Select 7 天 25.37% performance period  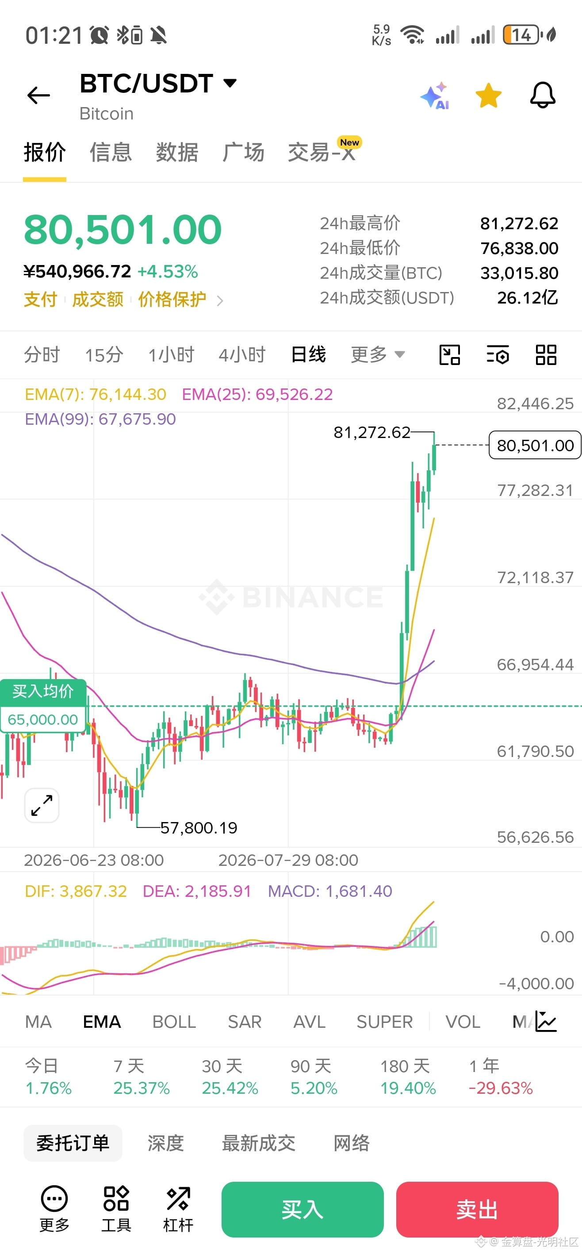pos(142,1077)
